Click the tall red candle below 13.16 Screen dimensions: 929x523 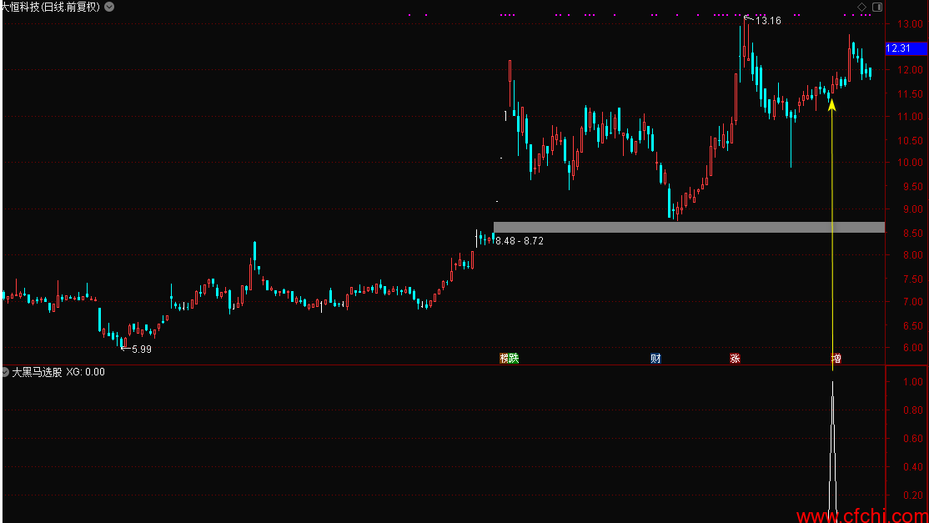coord(736,98)
